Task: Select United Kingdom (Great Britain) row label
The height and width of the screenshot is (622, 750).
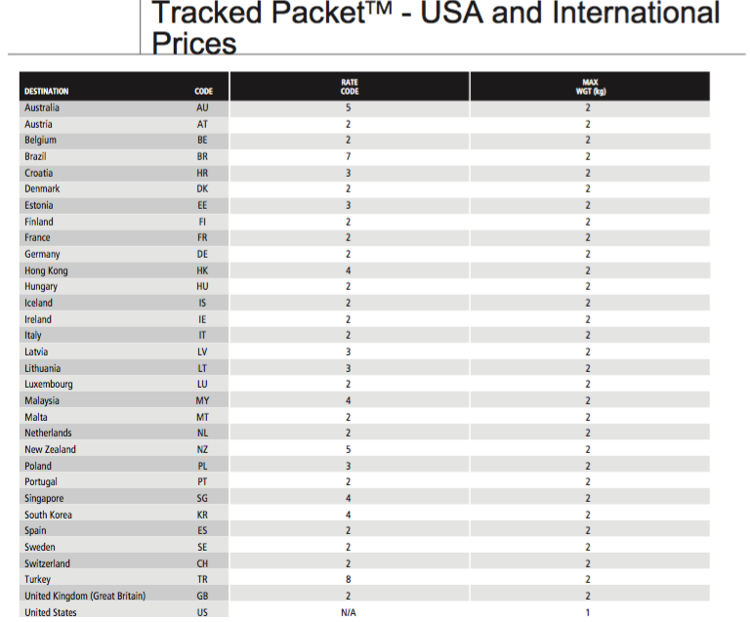Action: (85, 596)
